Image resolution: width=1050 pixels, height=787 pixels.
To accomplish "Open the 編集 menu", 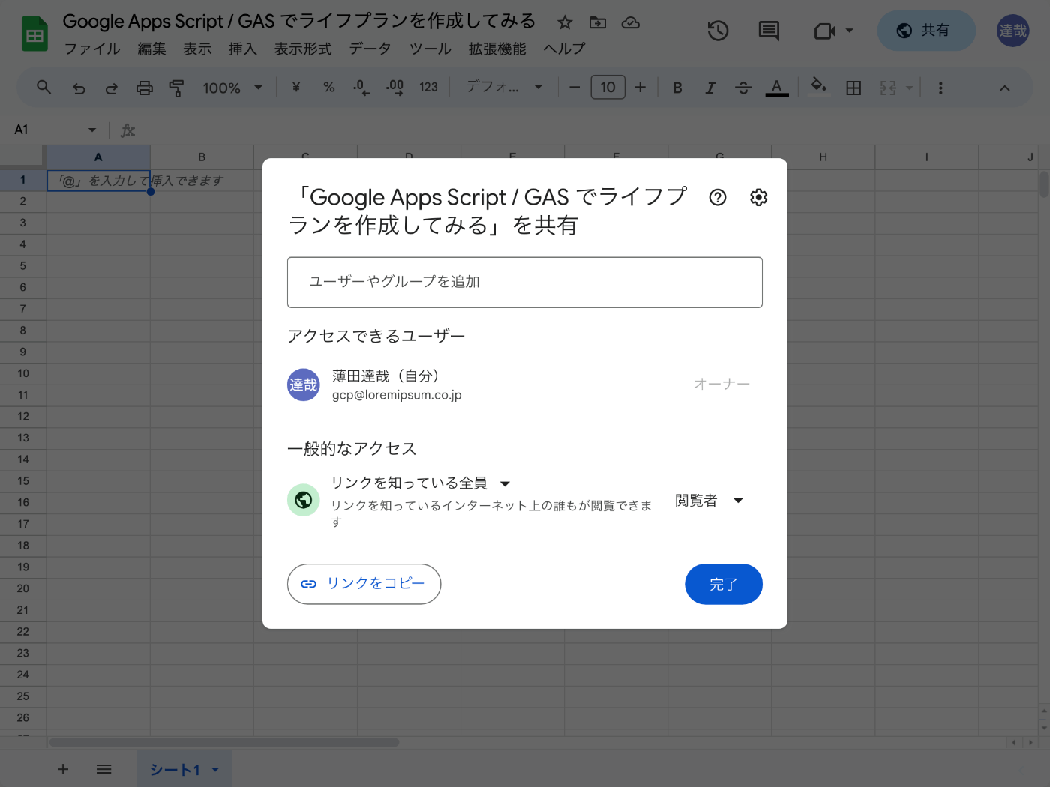I will (x=152, y=49).
